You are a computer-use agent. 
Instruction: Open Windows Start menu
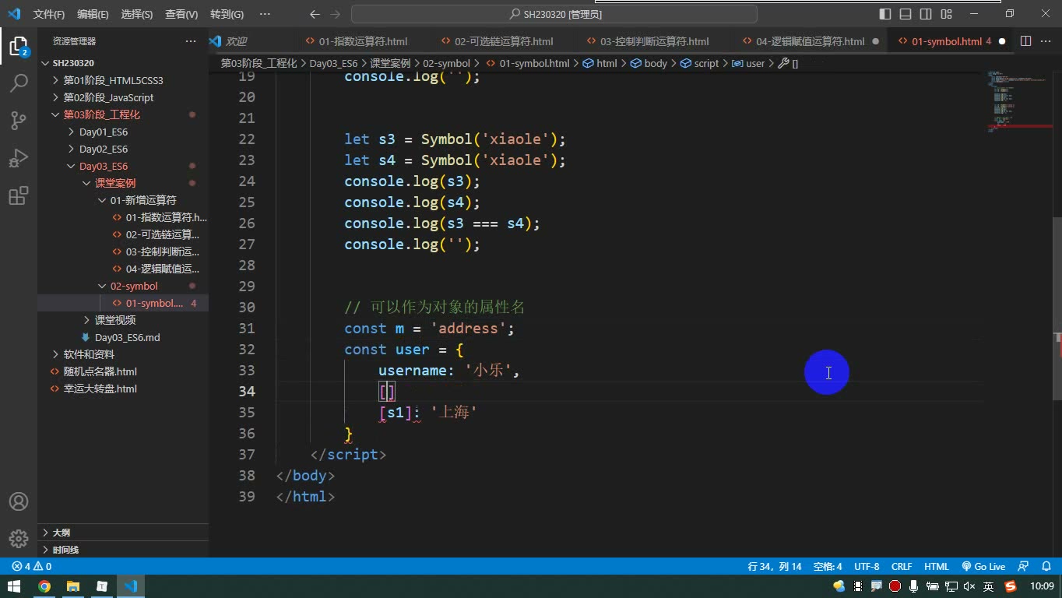14,586
